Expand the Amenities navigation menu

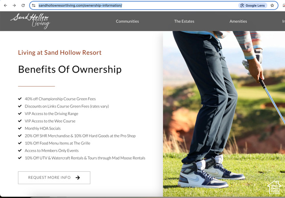238,21
